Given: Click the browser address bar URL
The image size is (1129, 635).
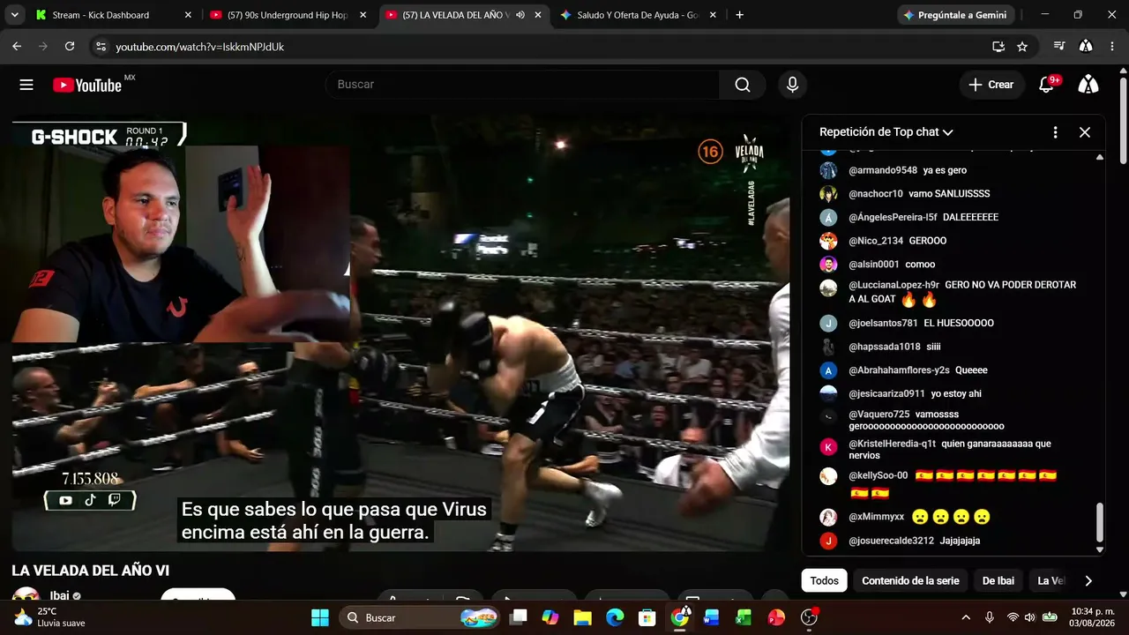Looking at the screenshot, I should pos(200,47).
